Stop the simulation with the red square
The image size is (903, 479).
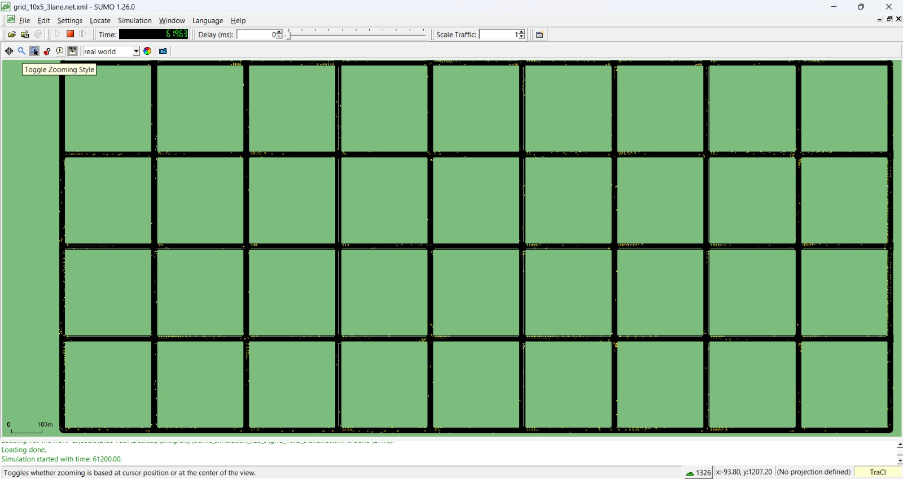70,34
